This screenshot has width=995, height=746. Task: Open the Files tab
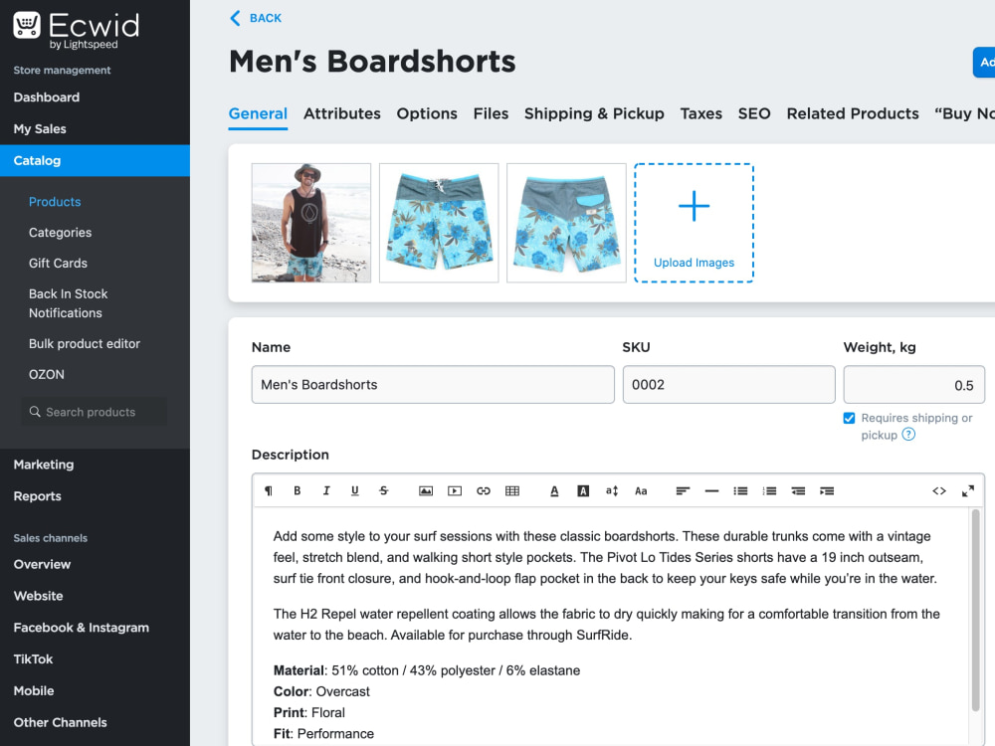pyautogui.click(x=492, y=113)
